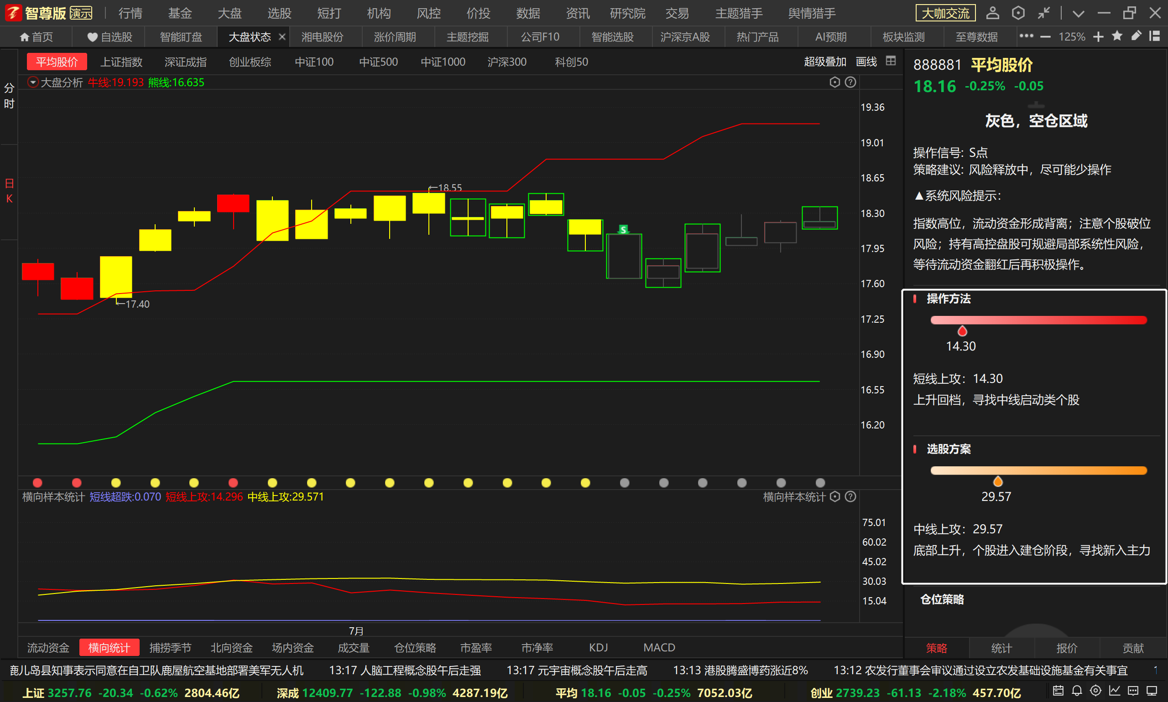This screenshot has width=1168, height=702.
Task: Switch to 分时 intraday chart mode
Action: (x=9, y=96)
